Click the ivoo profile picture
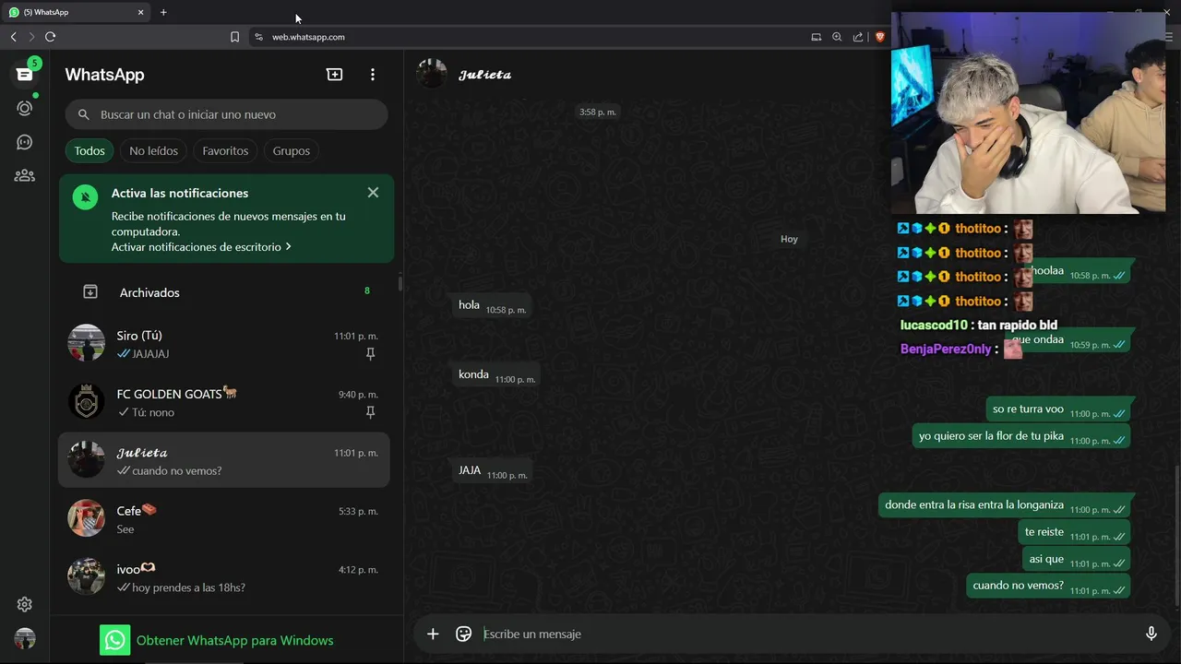Screen dimensions: 1181x664 pyautogui.click(x=87, y=576)
